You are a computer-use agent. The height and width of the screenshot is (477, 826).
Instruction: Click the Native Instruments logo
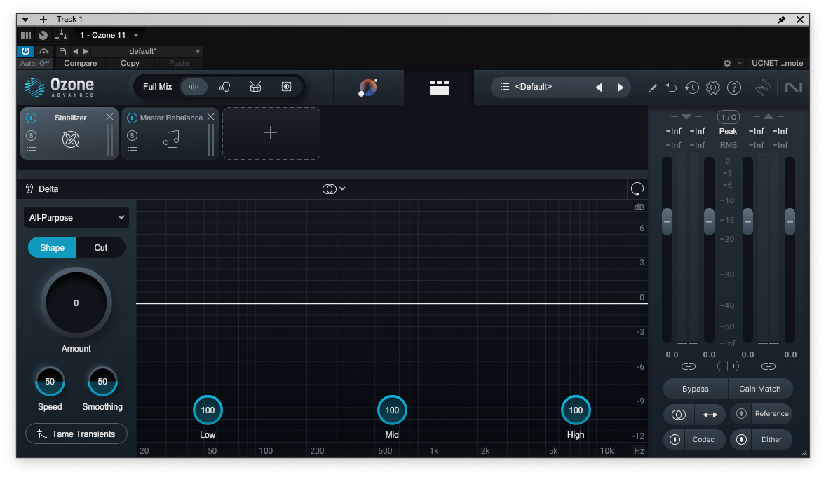(793, 88)
